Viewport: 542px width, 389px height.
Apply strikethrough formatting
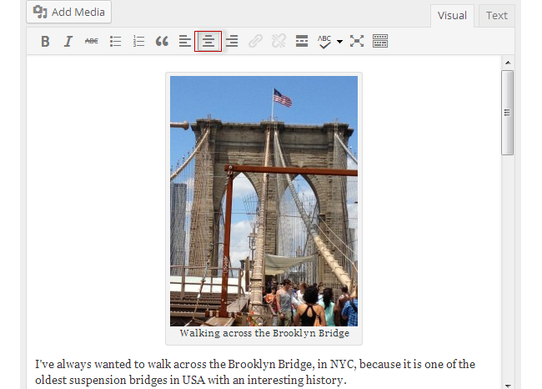click(92, 41)
